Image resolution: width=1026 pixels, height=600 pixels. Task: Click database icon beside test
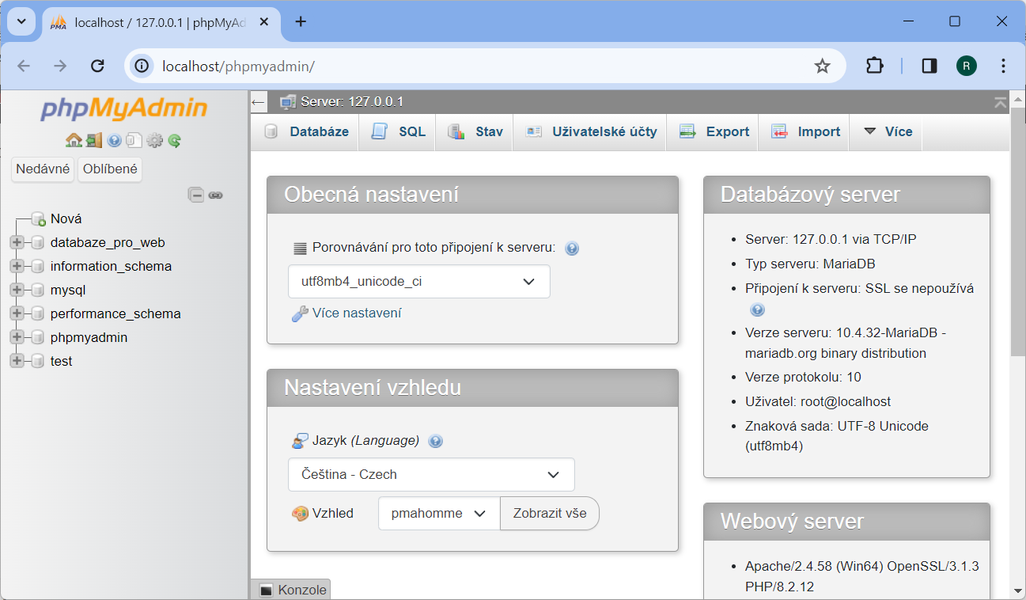point(37,361)
